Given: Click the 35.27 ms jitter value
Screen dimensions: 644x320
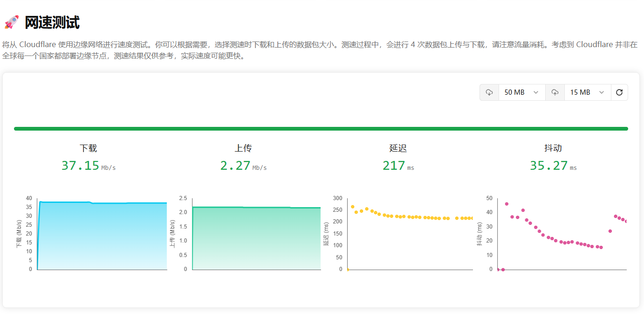Looking at the screenshot, I should click(553, 166).
